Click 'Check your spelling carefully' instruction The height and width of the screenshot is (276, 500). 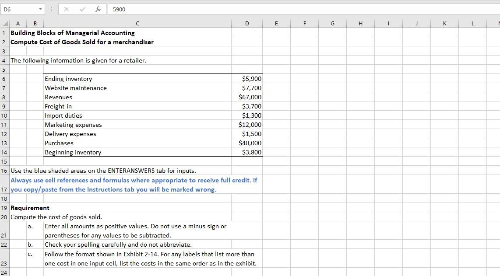[x=118, y=245]
